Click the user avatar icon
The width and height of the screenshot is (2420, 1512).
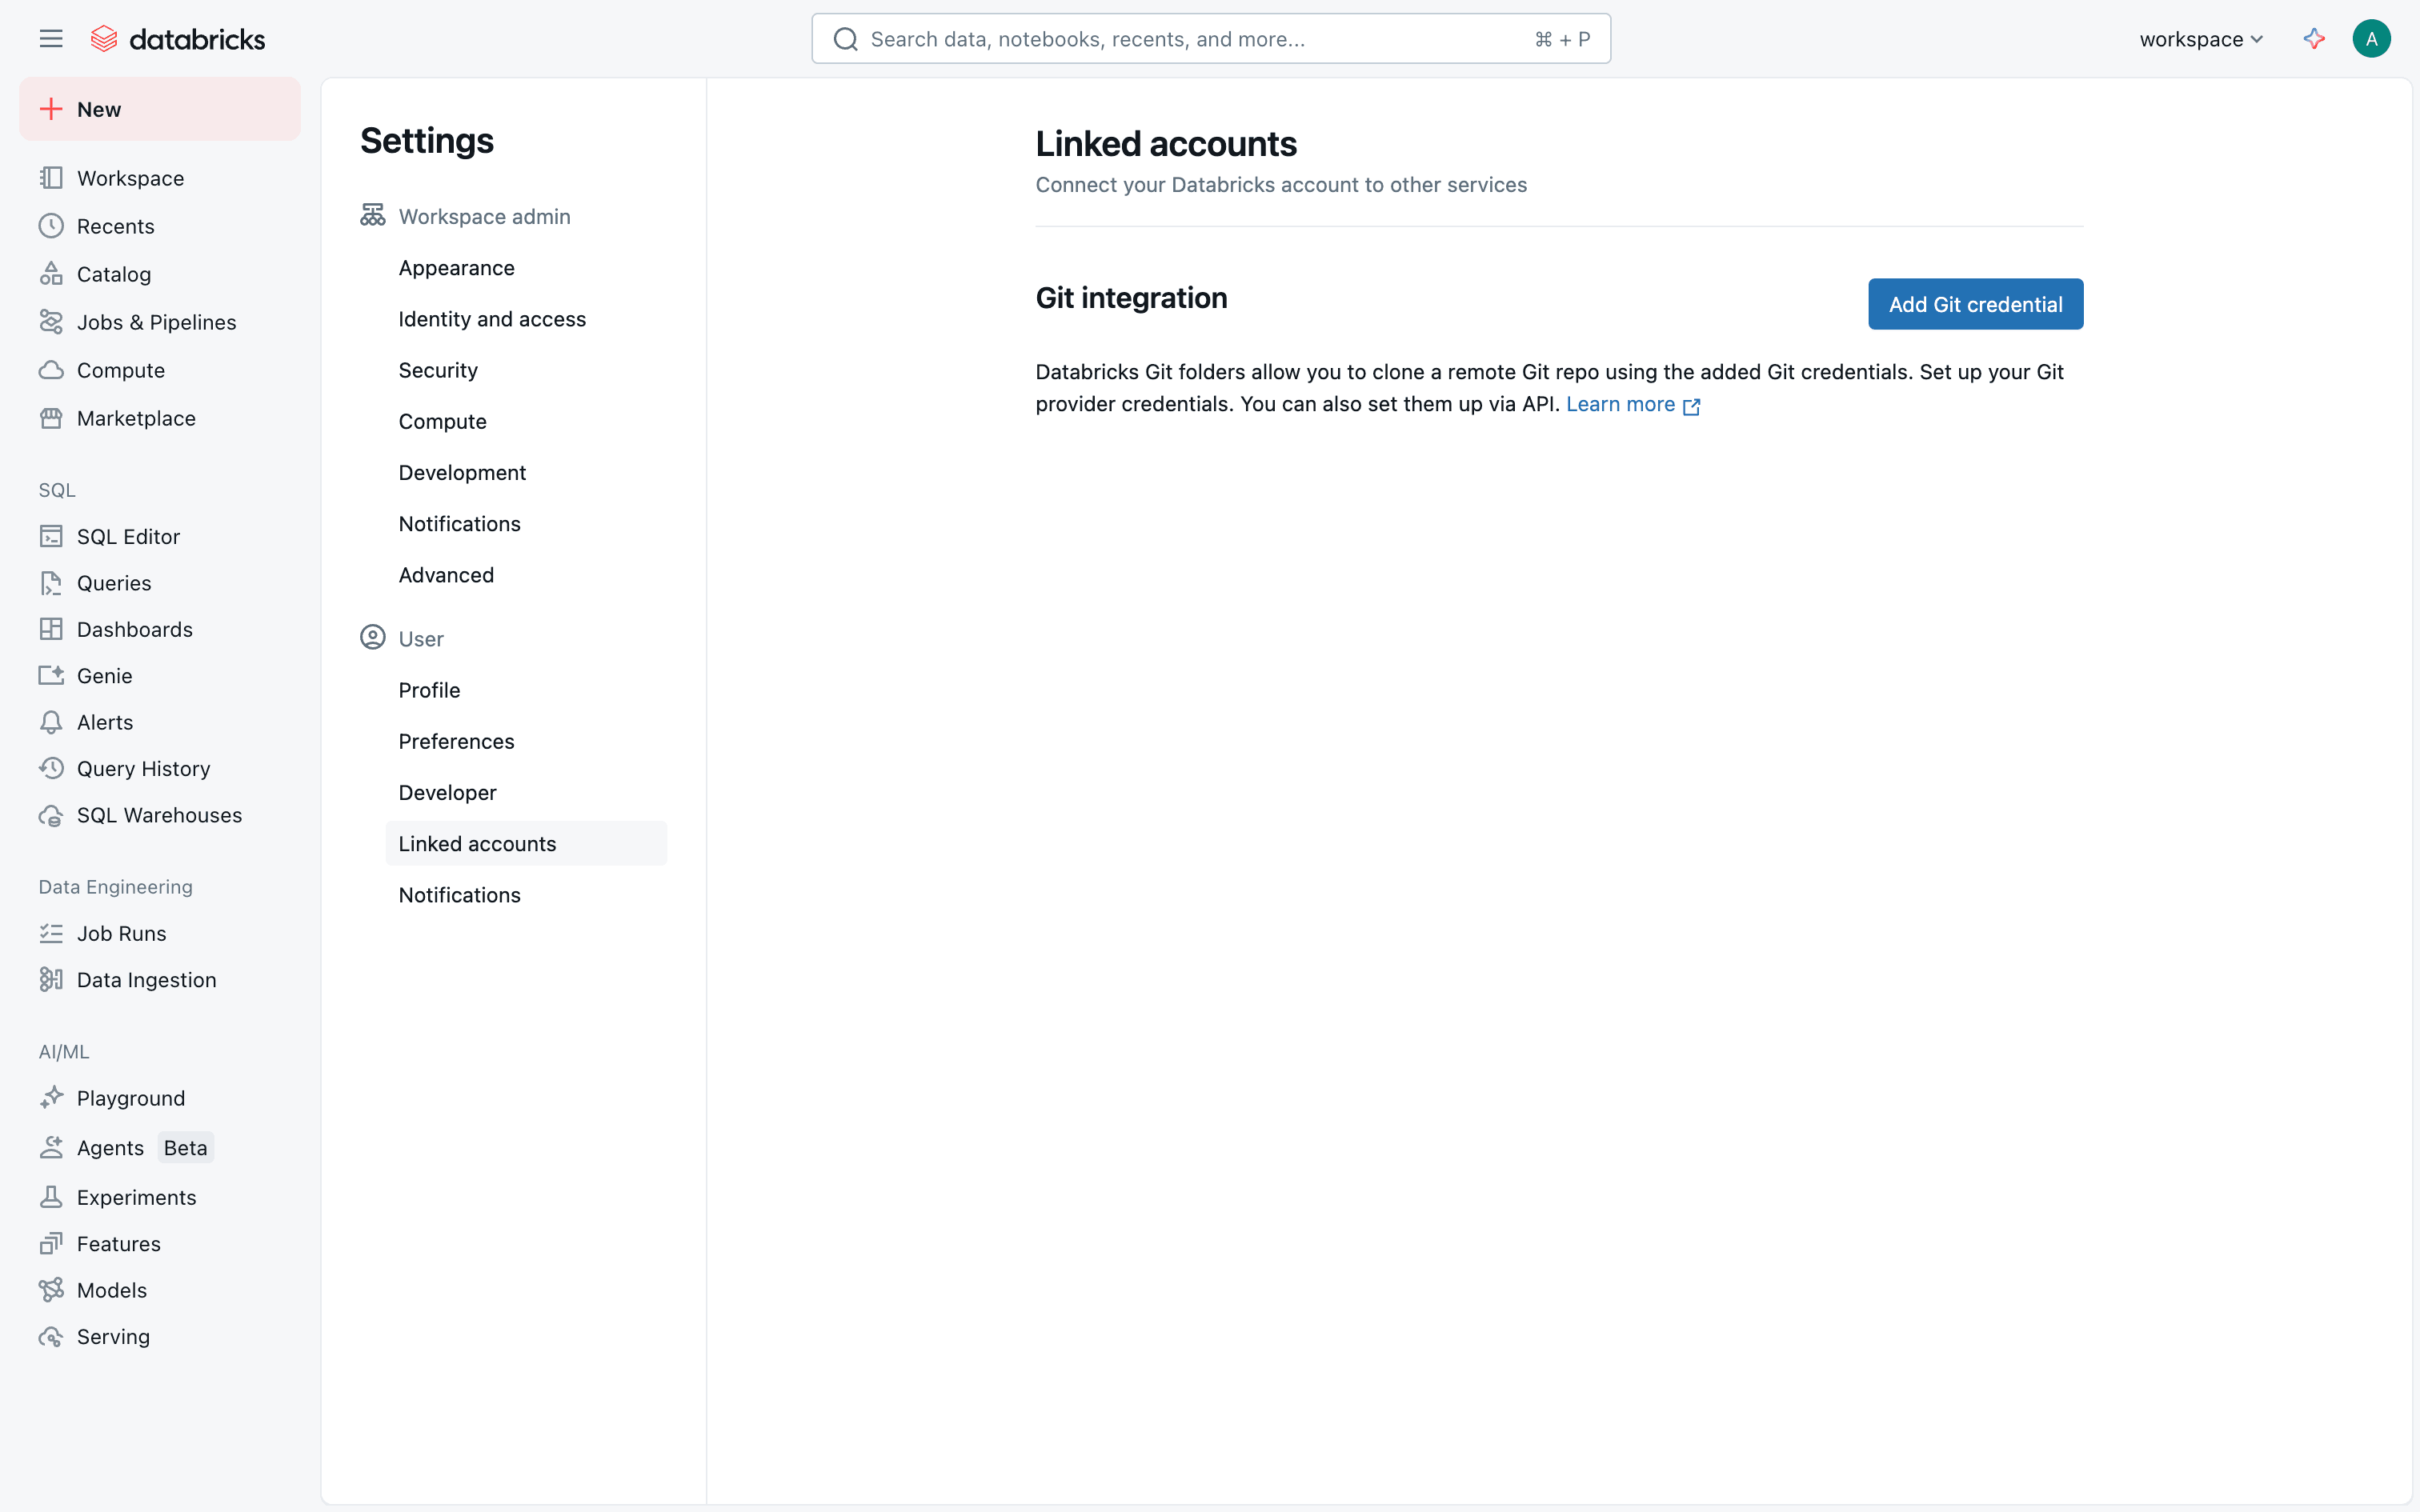[x=2370, y=39]
